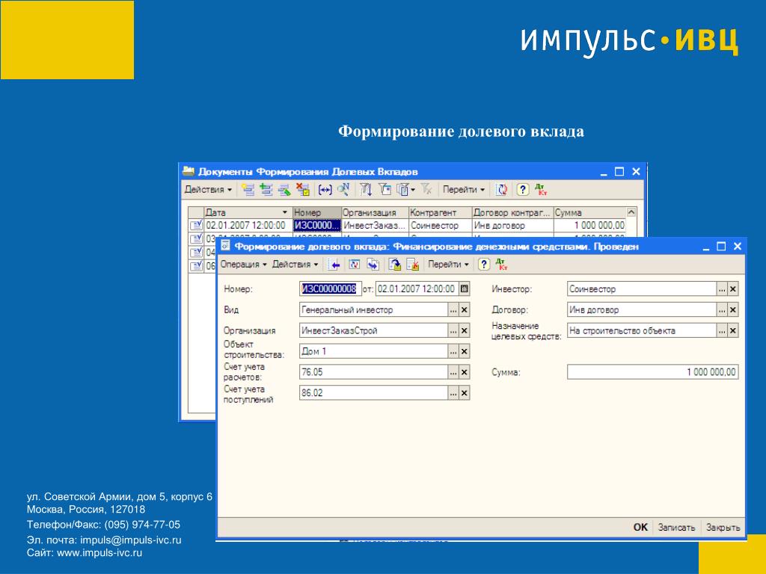Image resolution: width=766 pixels, height=574 pixels.
Task: Open Договор selection via ellipsis button
Action: click(x=722, y=310)
